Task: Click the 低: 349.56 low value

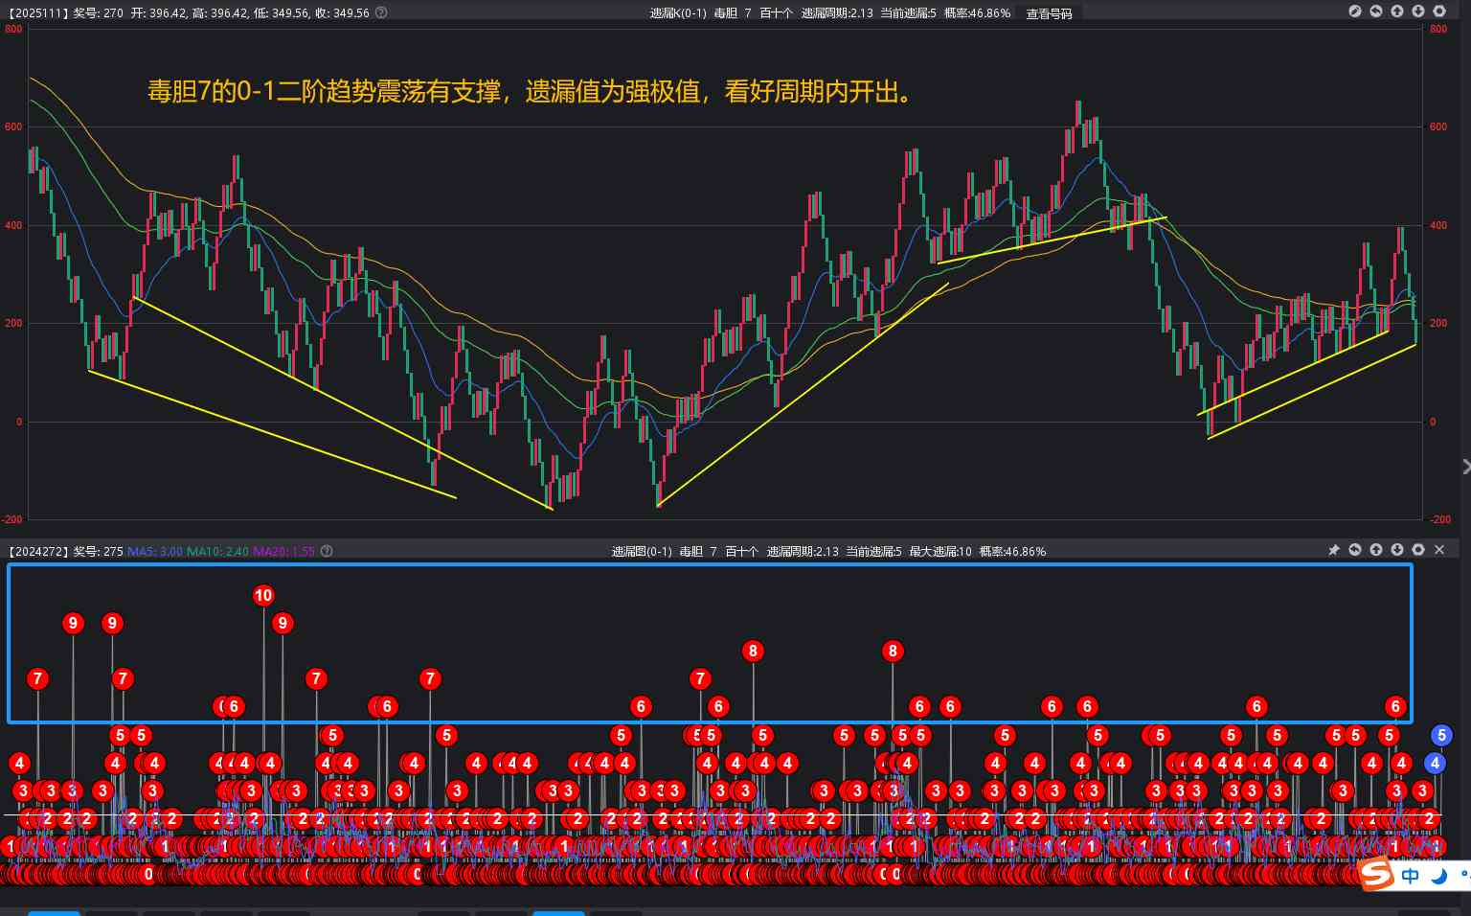Action: click(282, 13)
